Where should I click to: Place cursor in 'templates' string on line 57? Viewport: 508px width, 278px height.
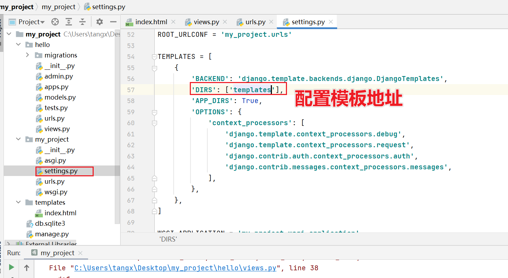point(252,90)
